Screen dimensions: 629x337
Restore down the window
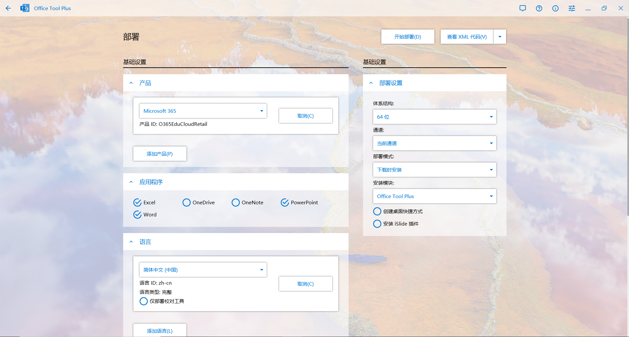click(x=604, y=8)
